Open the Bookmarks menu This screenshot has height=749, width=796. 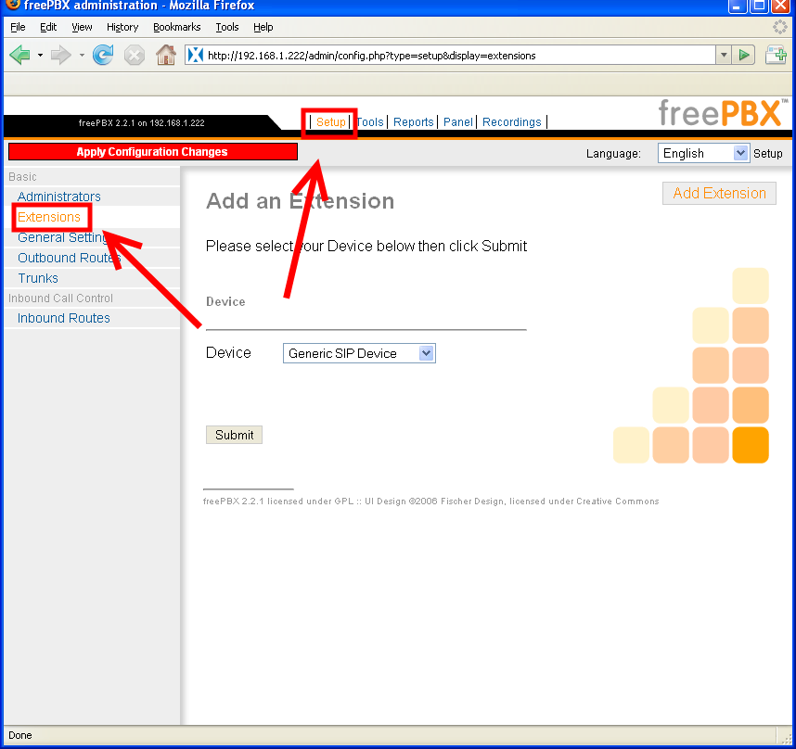click(176, 27)
